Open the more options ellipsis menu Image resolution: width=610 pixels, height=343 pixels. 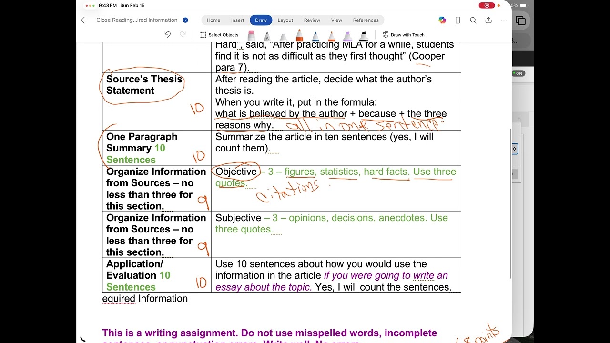[504, 20]
